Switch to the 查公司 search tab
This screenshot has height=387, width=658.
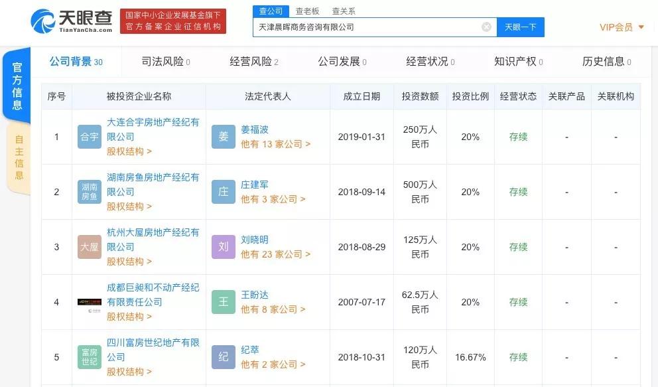pos(271,11)
